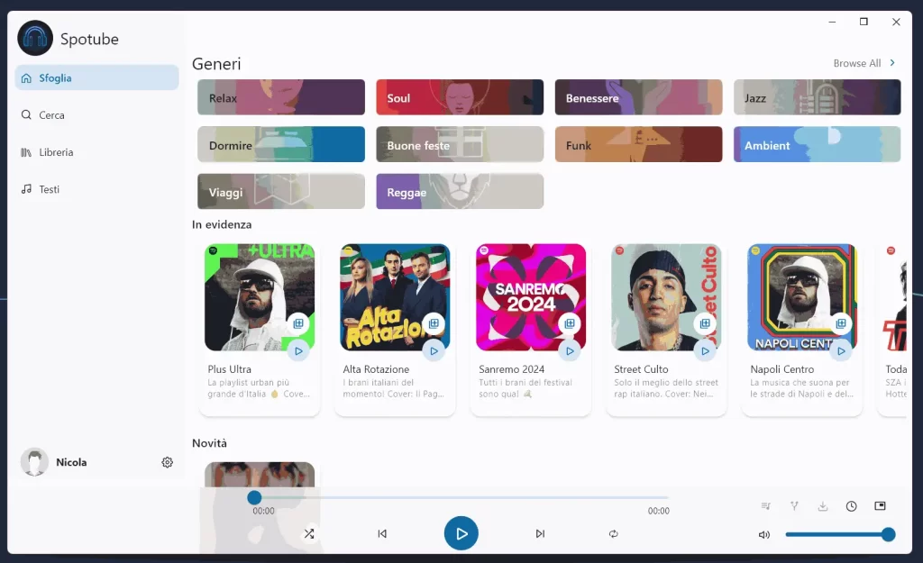Toggle shuffle mode in player
Viewport: 923px width, 563px height.
click(309, 533)
